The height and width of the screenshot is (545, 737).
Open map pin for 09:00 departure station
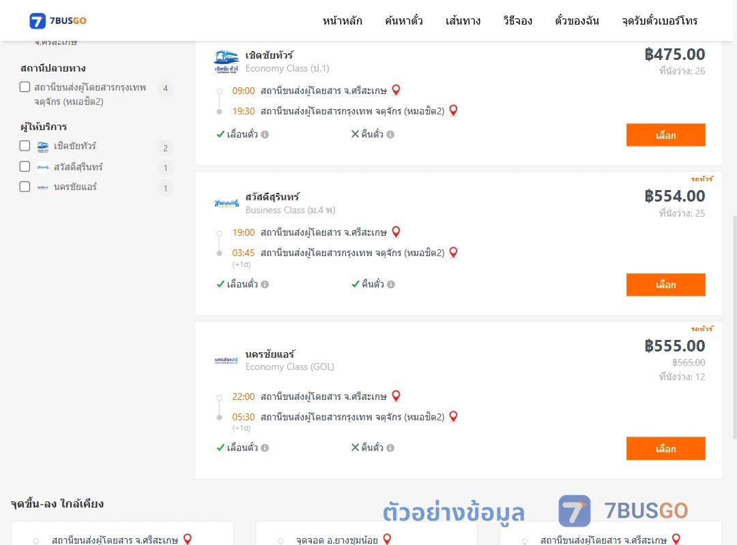pos(396,90)
